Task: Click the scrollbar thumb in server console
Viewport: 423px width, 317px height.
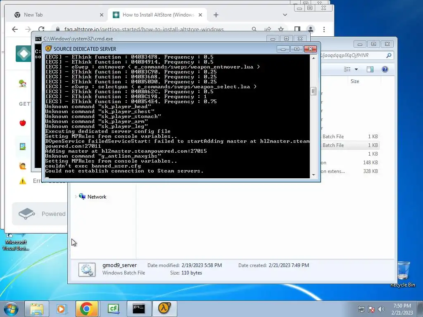Action: point(313,91)
